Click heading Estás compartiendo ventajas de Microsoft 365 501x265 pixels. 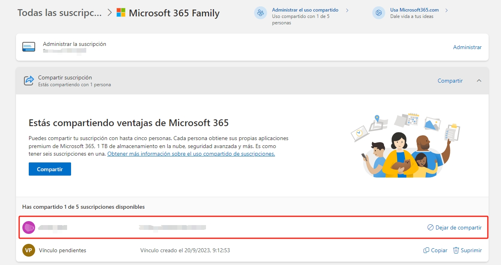129,123
